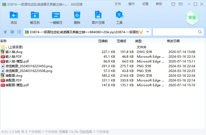Sort by the 修改日期 column header
206x135 pixels.
click(173, 41)
